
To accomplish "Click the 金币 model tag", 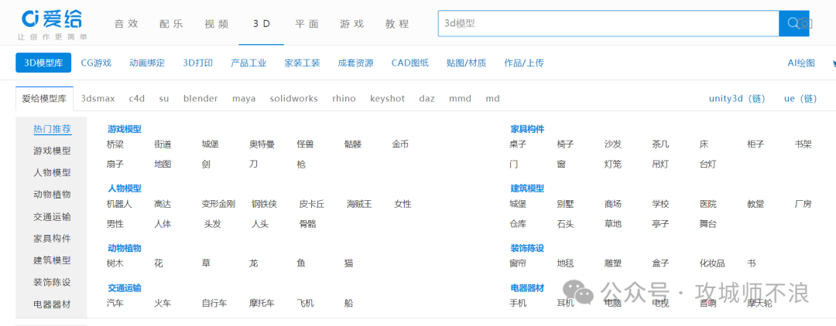I will point(400,144).
